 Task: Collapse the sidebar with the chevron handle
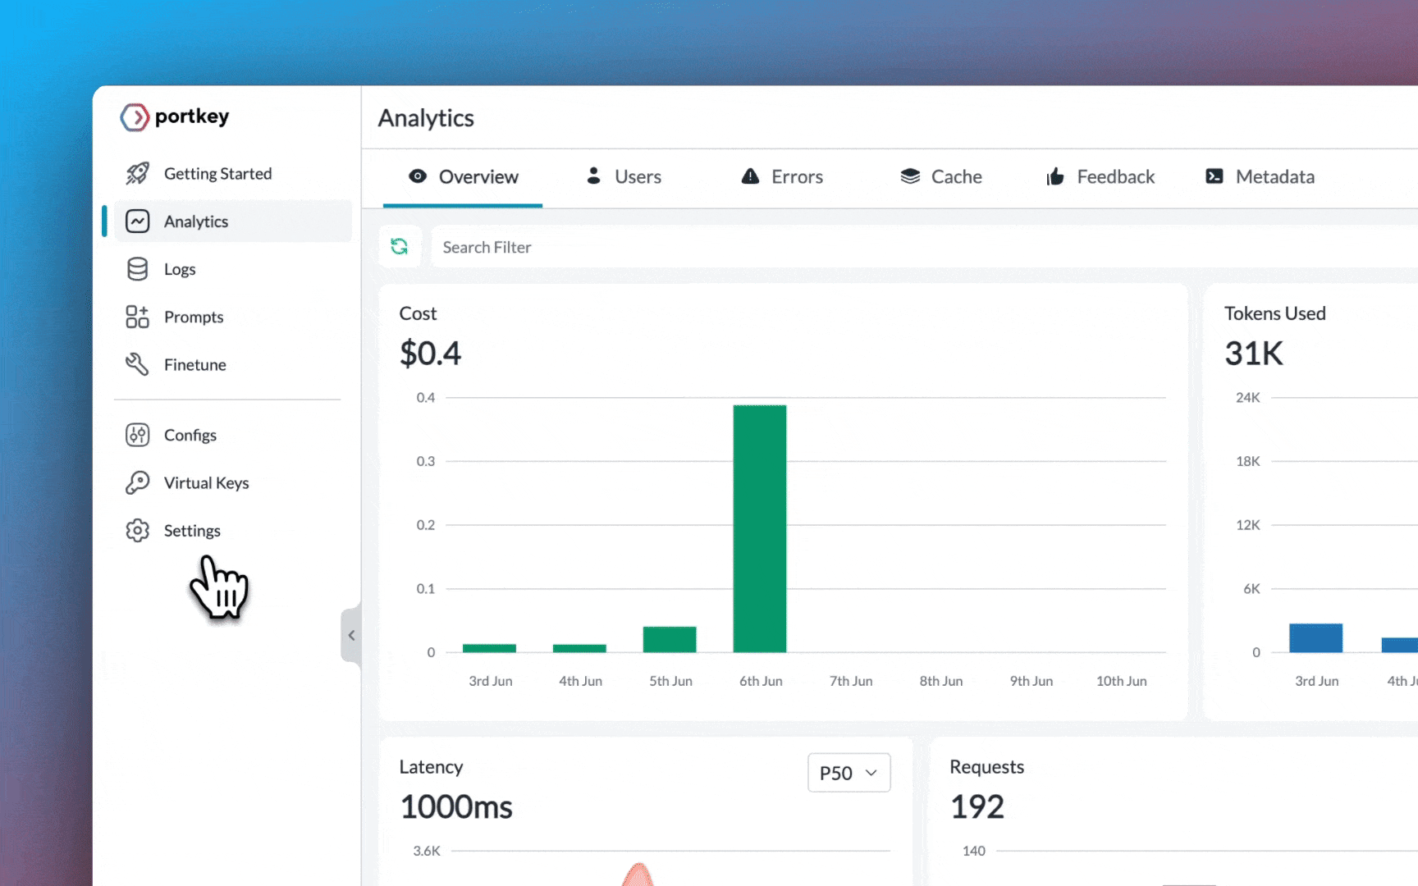(351, 635)
